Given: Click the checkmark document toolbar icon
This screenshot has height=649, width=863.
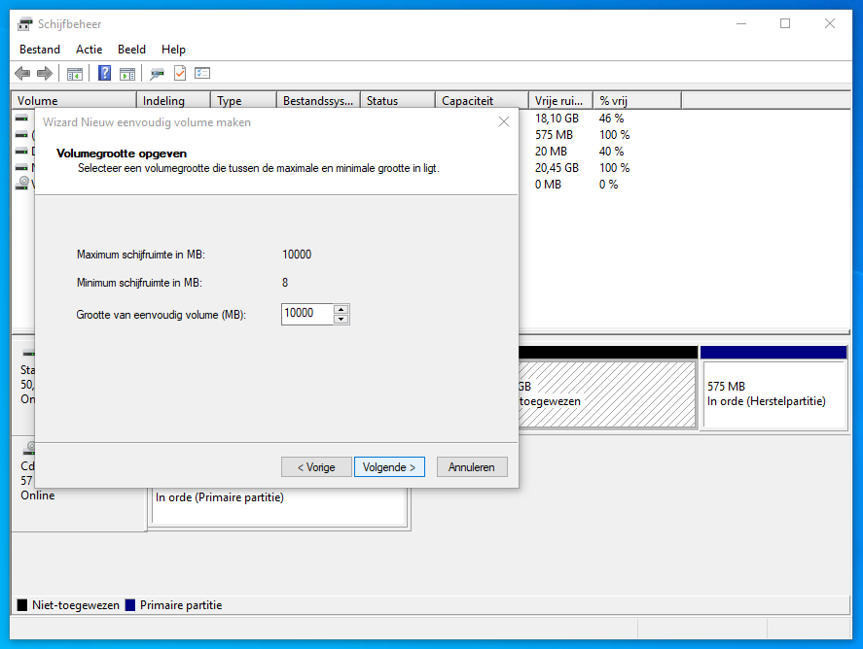Looking at the screenshot, I should coord(180,74).
